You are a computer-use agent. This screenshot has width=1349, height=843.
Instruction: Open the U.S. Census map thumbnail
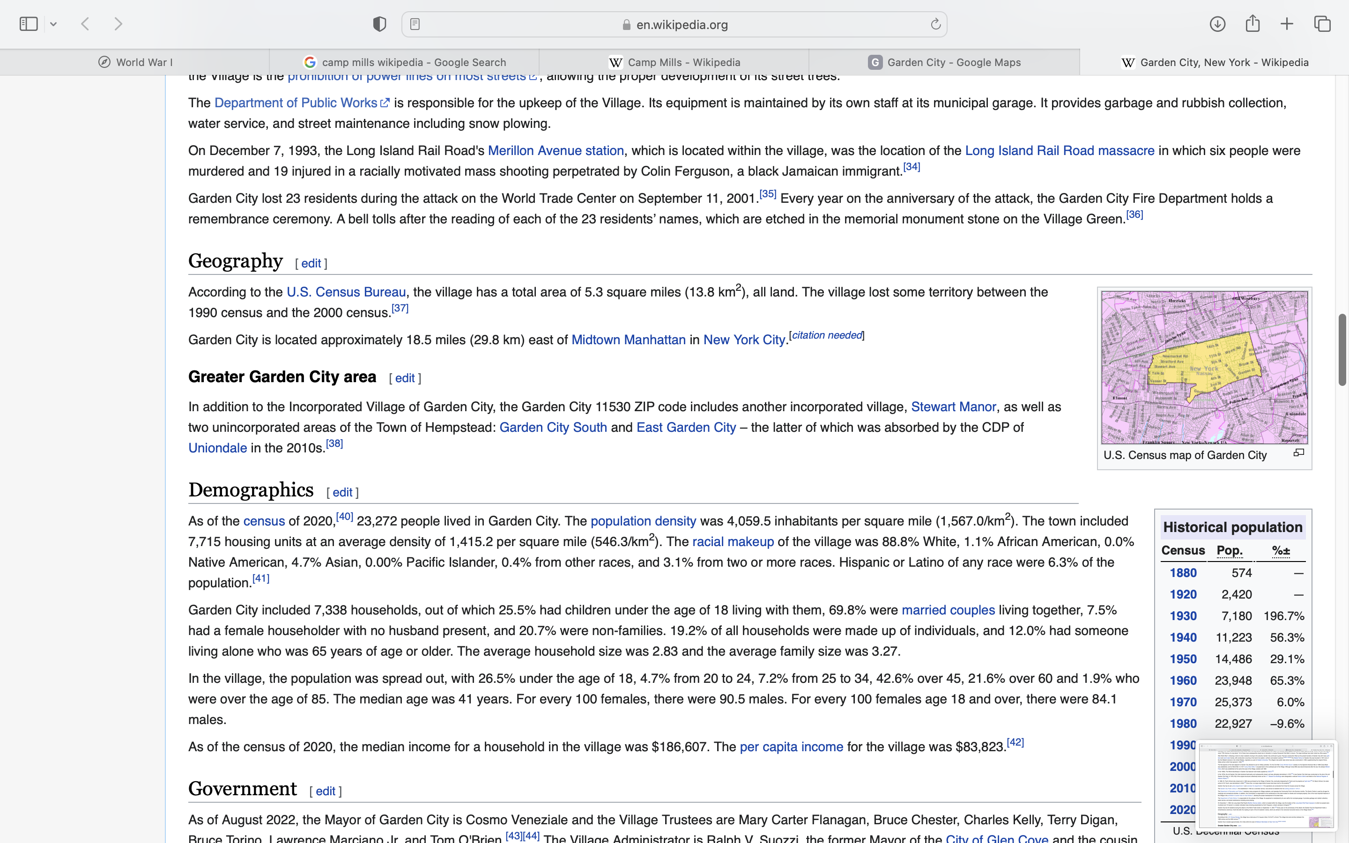coord(1204,367)
